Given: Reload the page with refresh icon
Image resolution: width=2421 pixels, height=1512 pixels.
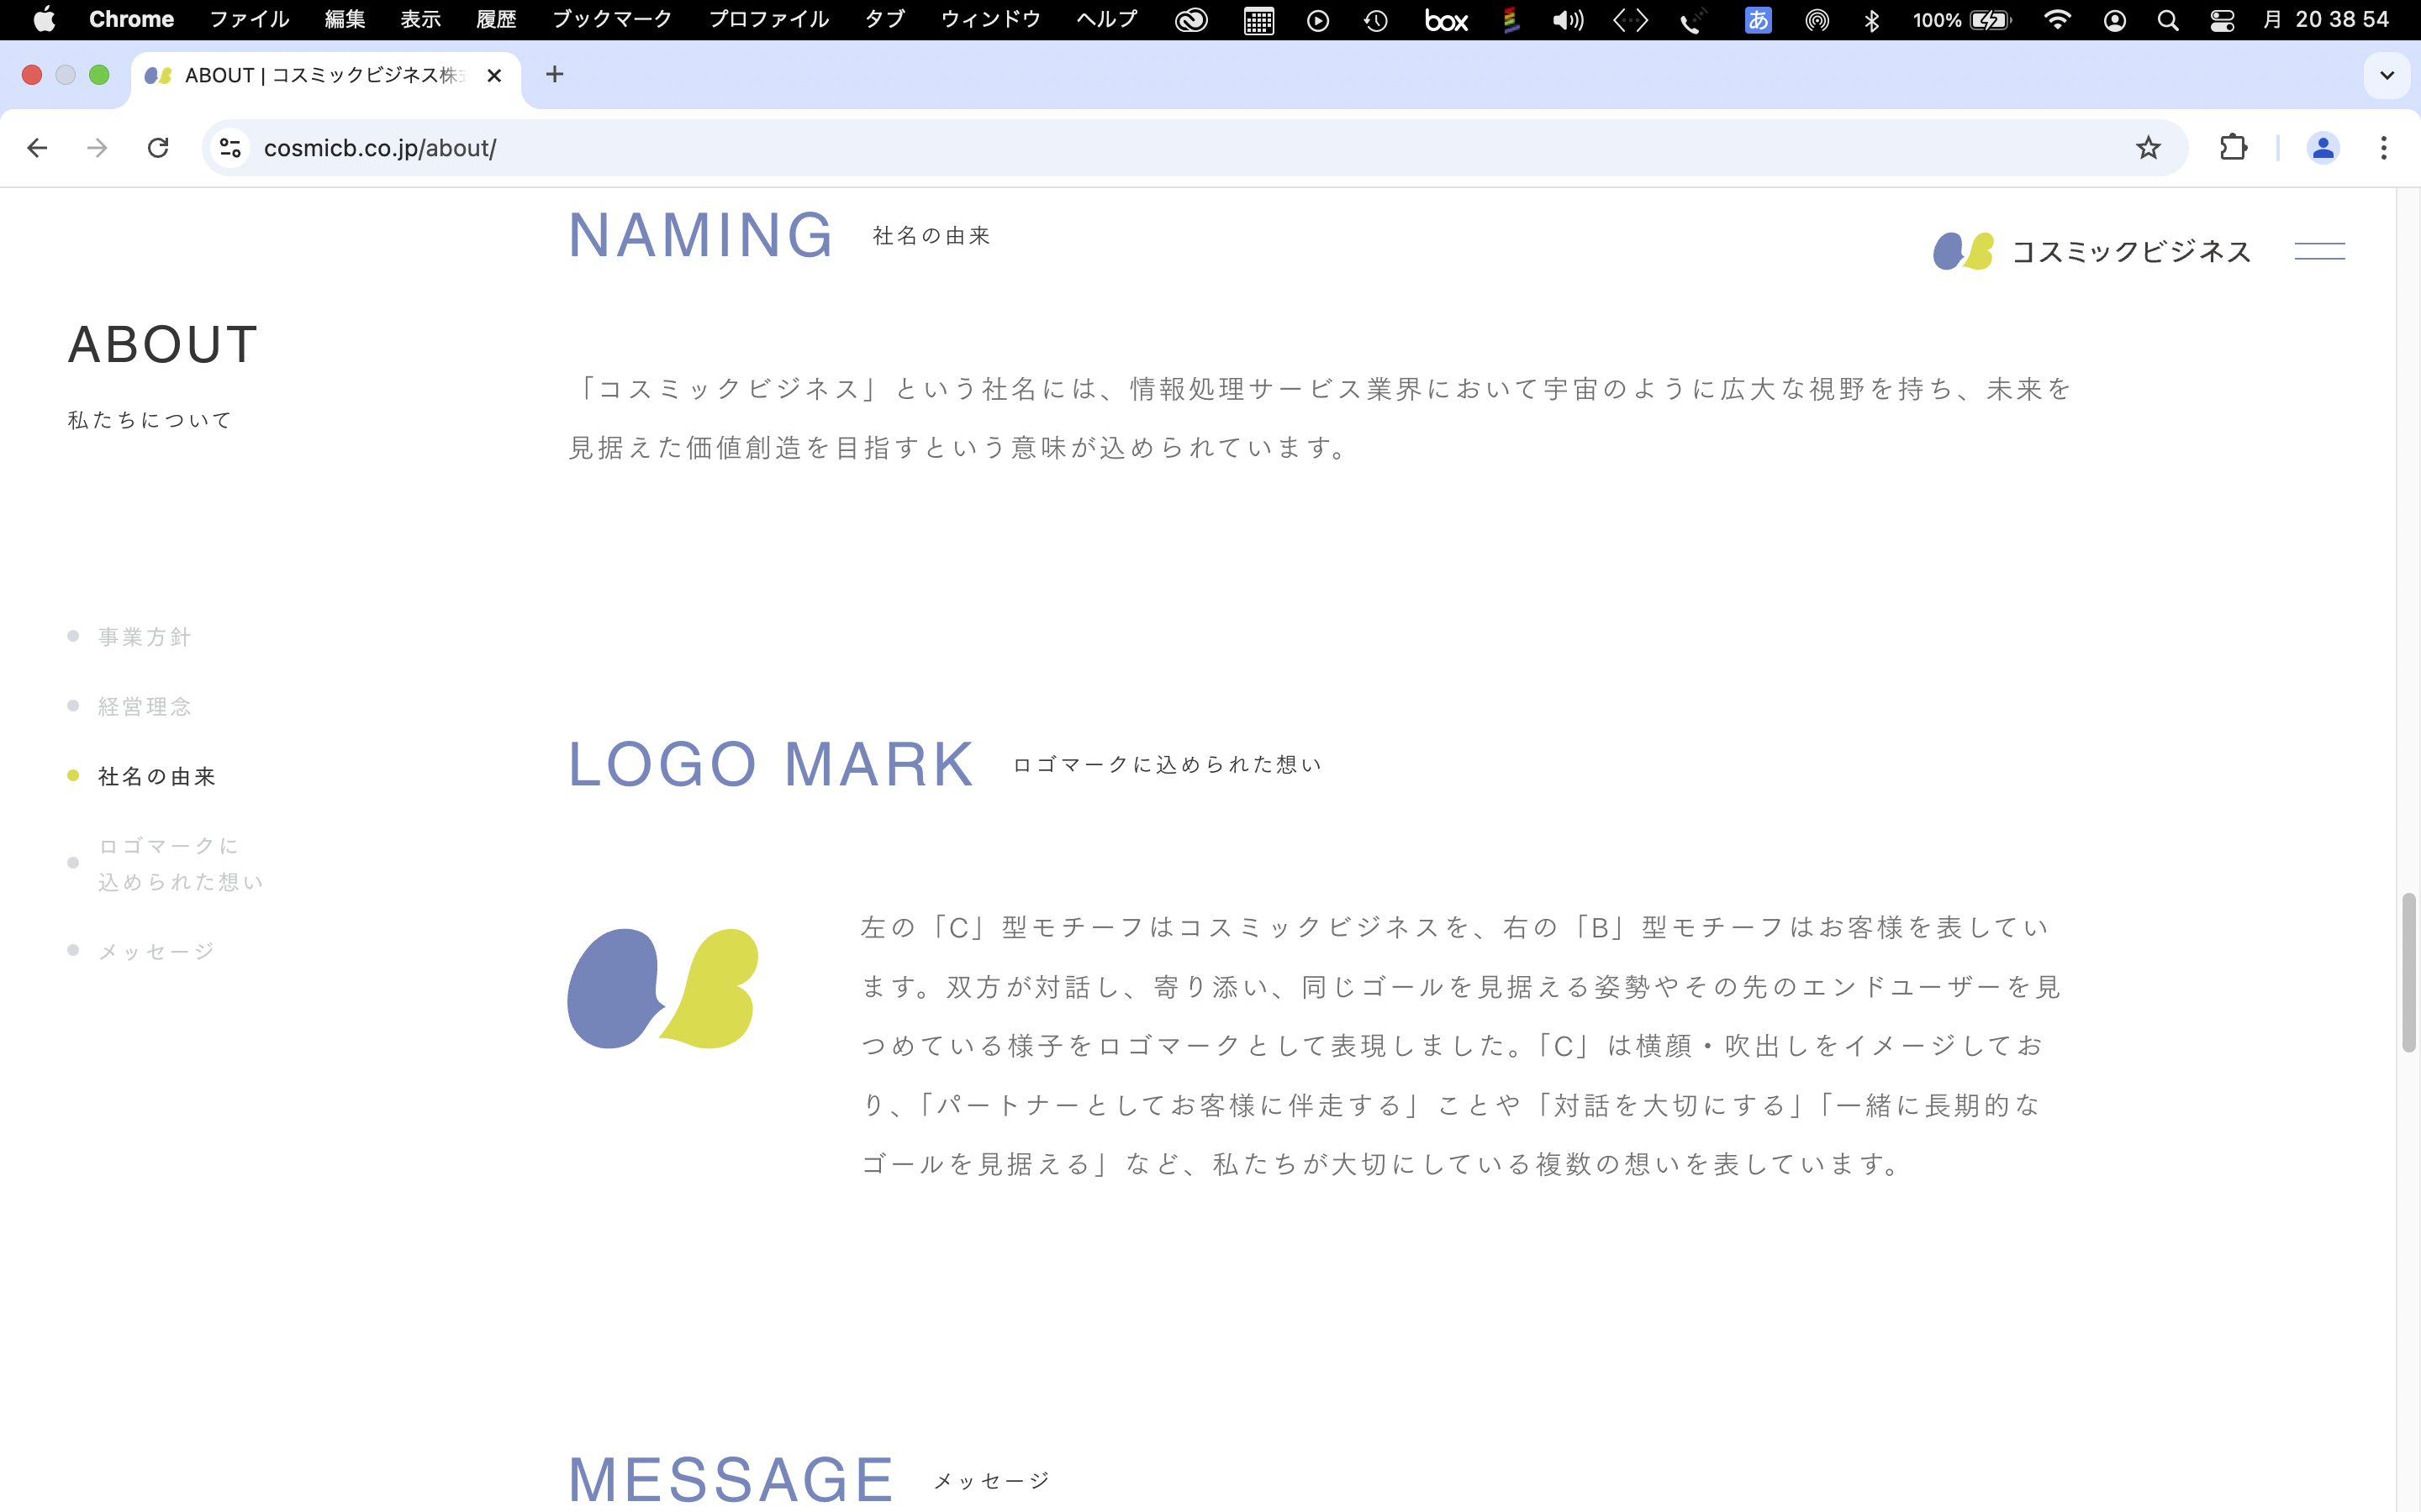Looking at the screenshot, I should (158, 148).
